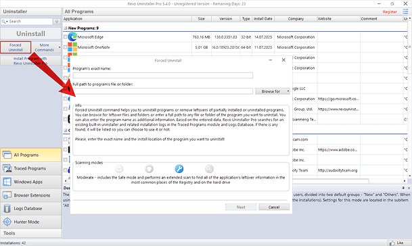Select the Advanced scanning mode icon
This screenshot has width=412, height=246.
pyautogui.click(x=209, y=169)
